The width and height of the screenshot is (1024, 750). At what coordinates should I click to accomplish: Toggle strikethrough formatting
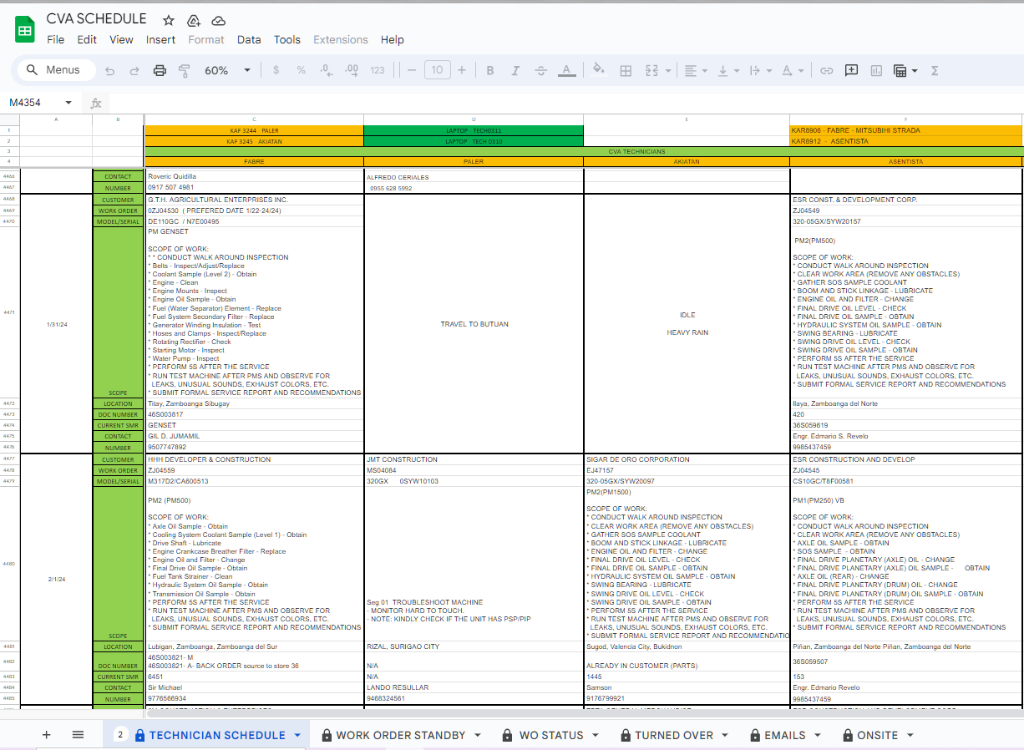pos(540,70)
